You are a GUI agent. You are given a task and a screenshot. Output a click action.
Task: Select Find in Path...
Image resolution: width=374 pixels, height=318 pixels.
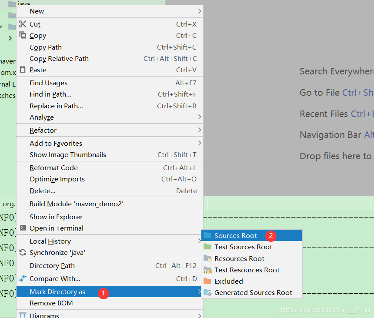pos(110,94)
